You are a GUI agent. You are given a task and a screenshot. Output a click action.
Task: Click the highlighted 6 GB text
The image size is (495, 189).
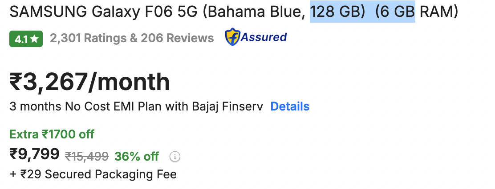click(x=395, y=12)
